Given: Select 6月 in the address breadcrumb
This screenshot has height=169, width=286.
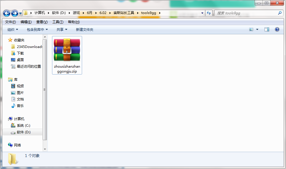Looking at the screenshot, I should 89,13.
